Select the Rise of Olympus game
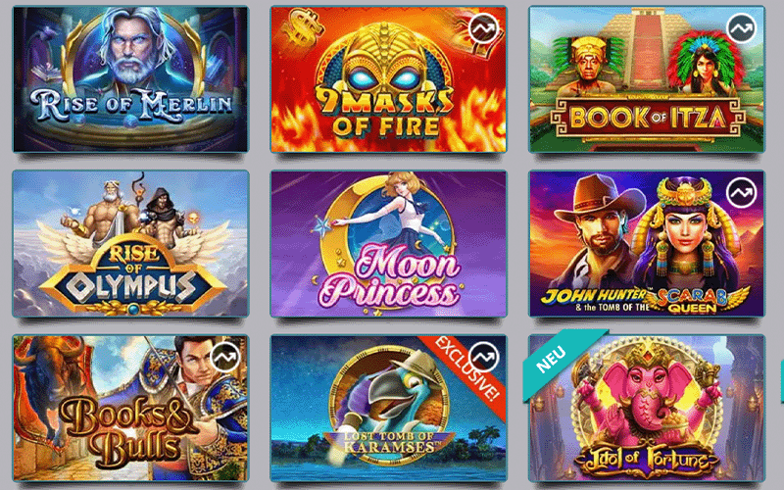Viewport: 784px width, 490px height. coord(130,243)
